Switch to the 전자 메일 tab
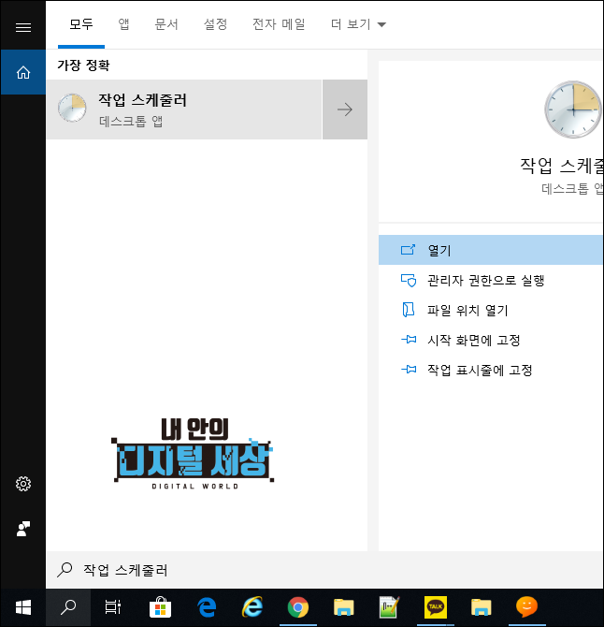The height and width of the screenshot is (627, 604). pyautogui.click(x=279, y=24)
